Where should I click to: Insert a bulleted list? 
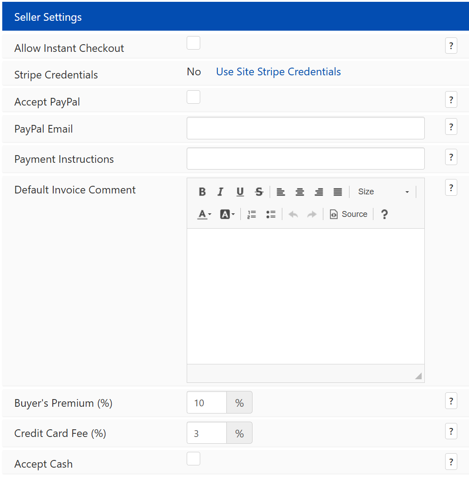pos(271,214)
